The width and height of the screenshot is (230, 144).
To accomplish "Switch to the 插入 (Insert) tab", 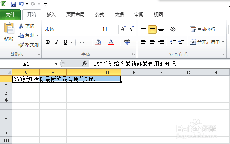I will (51, 15).
